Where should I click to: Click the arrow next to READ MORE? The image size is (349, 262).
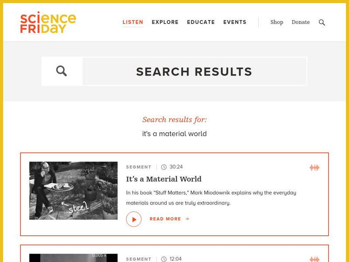click(x=187, y=219)
